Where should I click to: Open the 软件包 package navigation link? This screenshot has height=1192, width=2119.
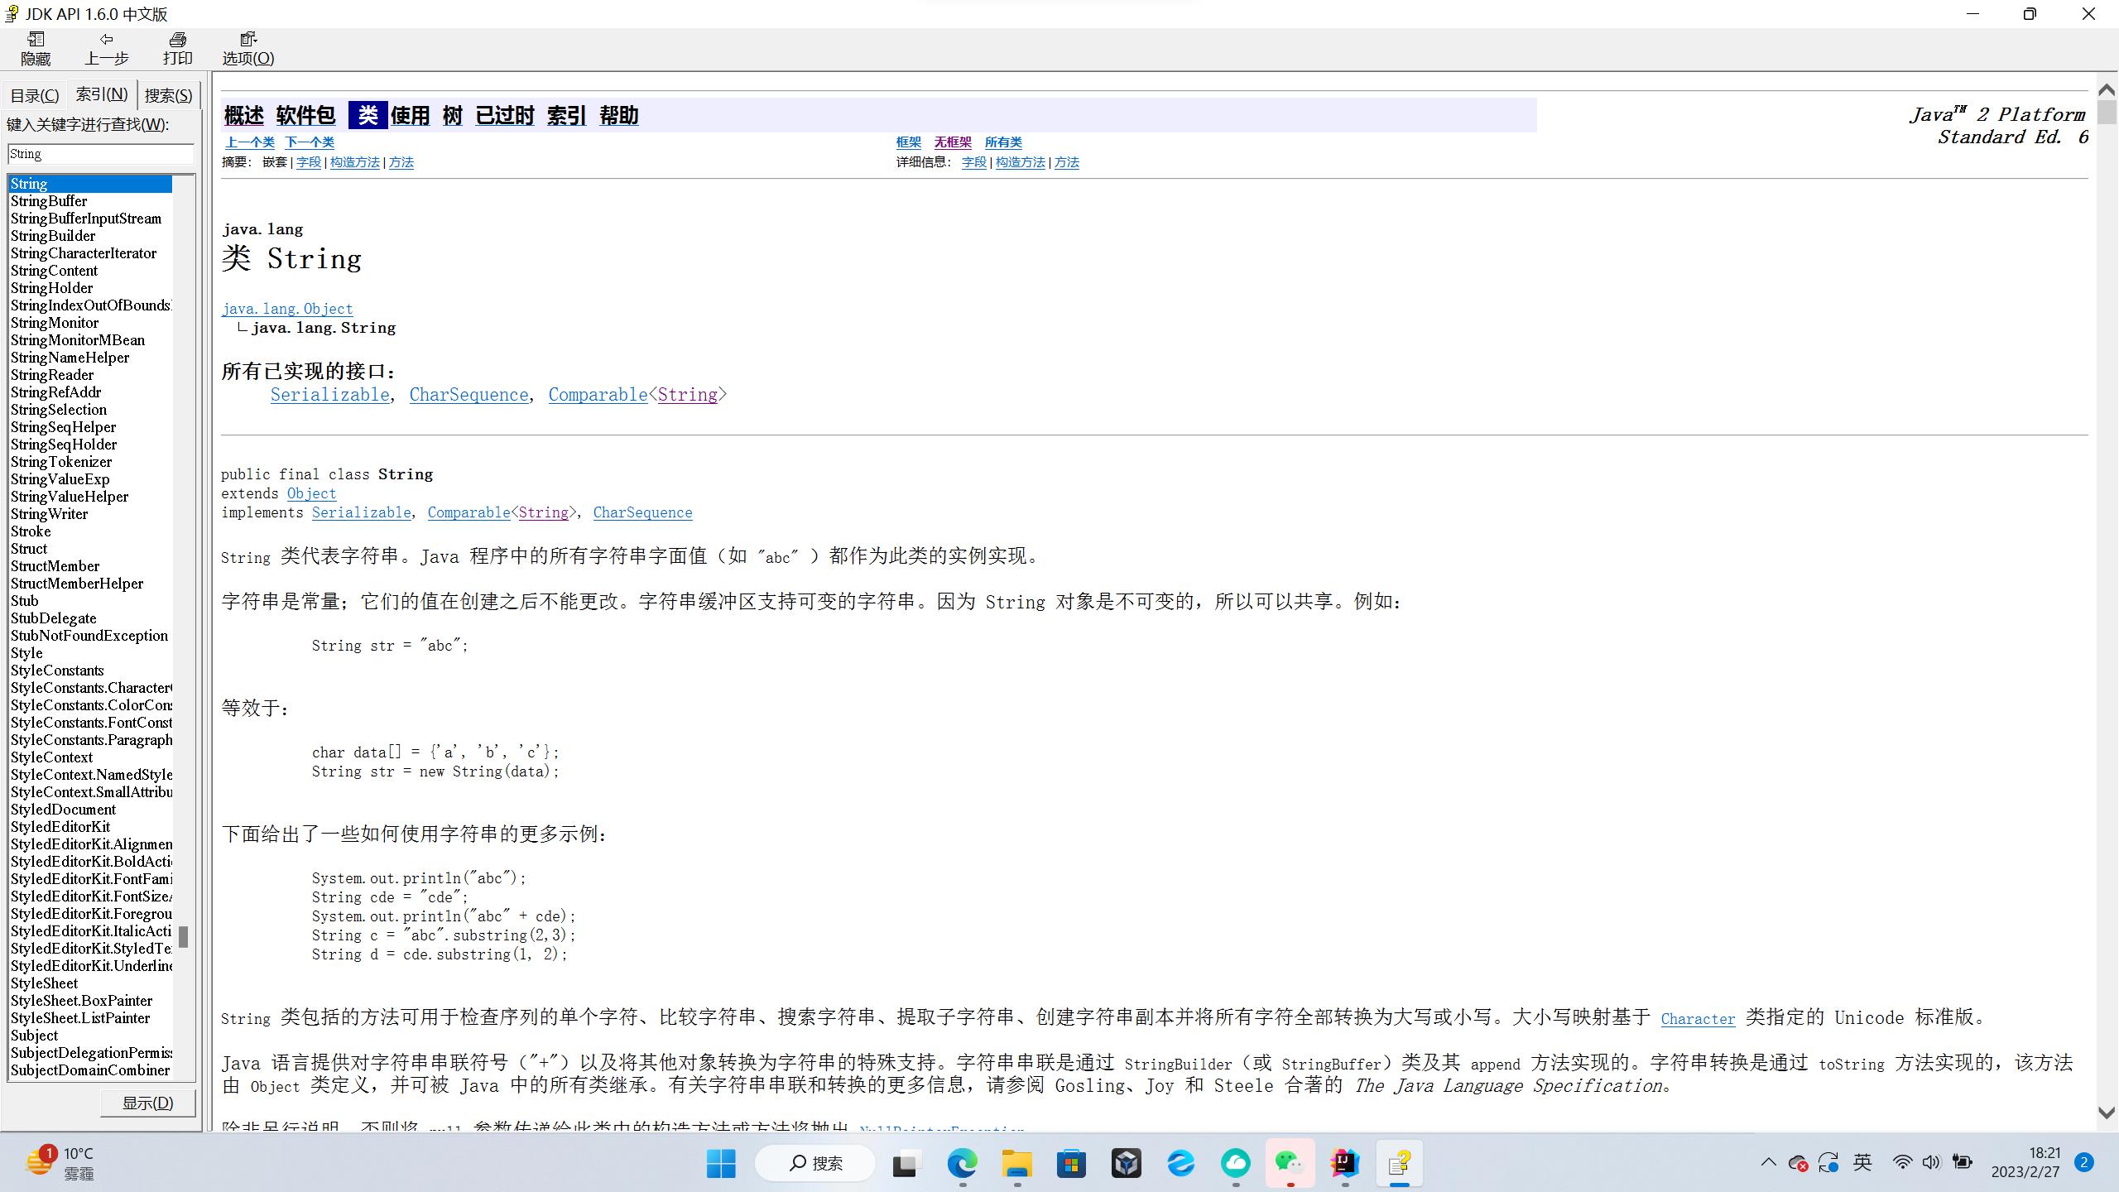pos(305,115)
